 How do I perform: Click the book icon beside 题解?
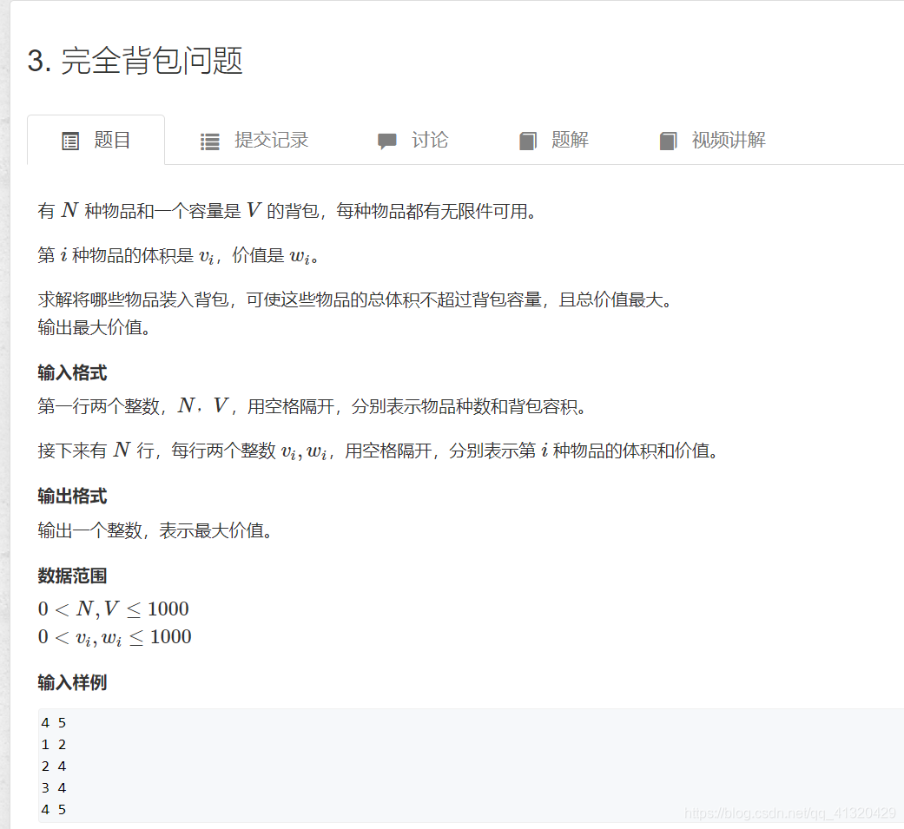pos(527,141)
